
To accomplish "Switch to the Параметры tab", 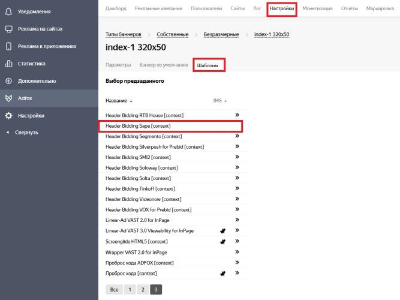I will [118, 65].
